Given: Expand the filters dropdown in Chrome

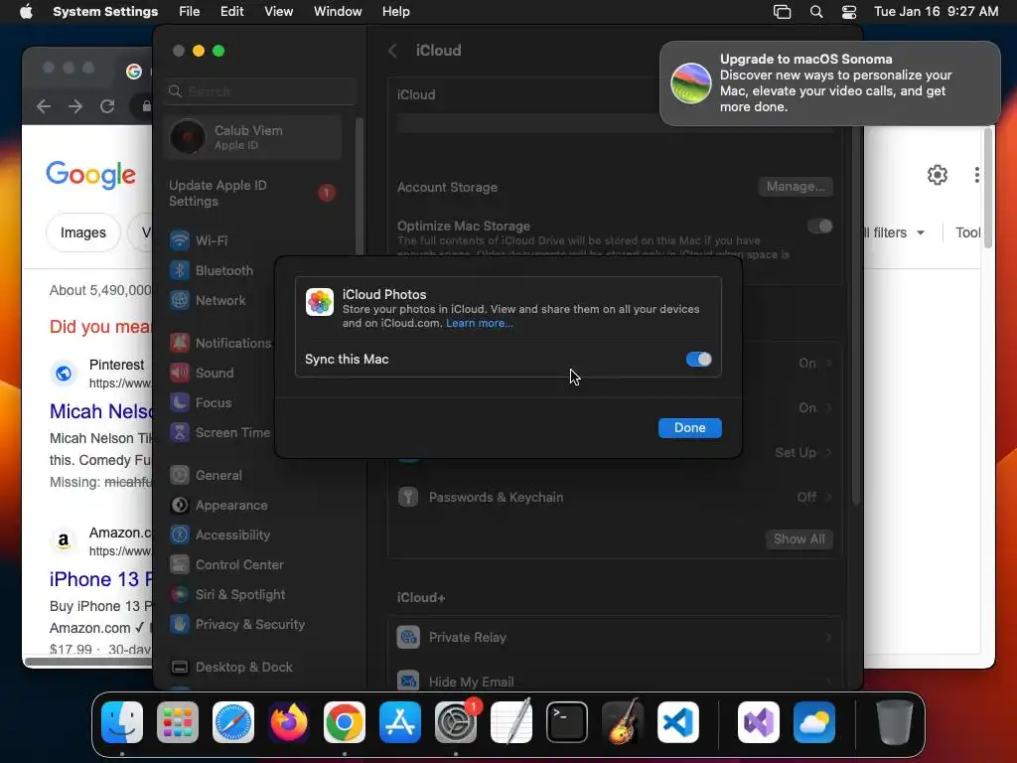Looking at the screenshot, I should pyautogui.click(x=894, y=232).
